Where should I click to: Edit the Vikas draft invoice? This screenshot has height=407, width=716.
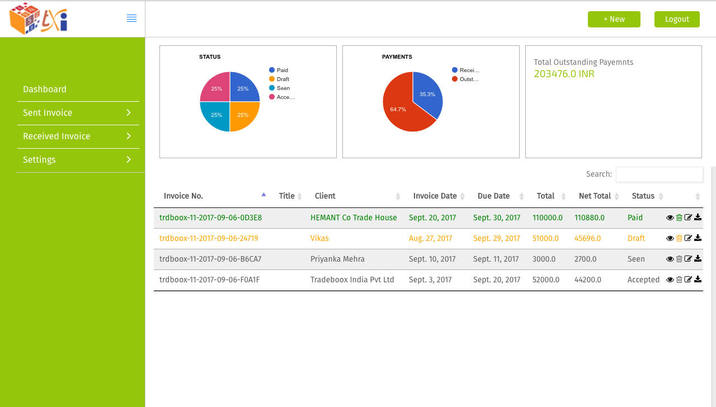coord(688,239)
